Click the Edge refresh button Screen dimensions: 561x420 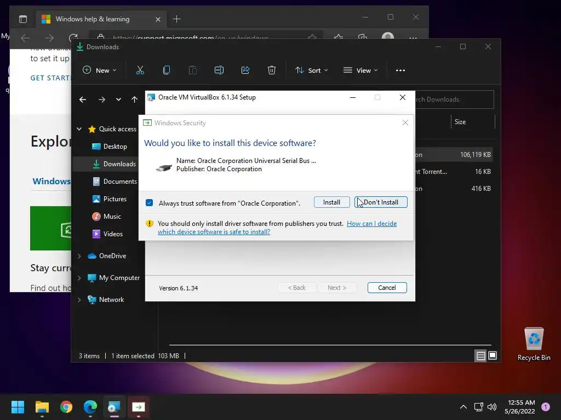click(x=73, y=38)
